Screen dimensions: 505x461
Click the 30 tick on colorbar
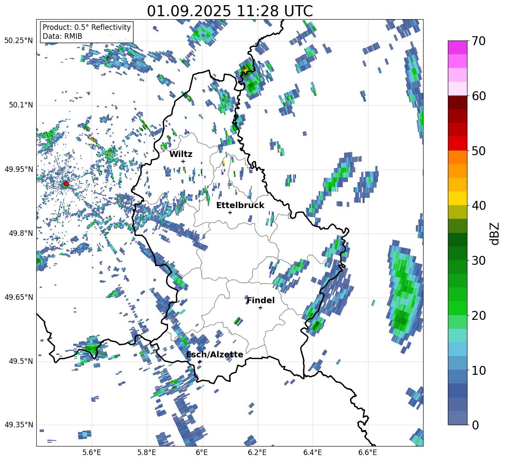point(479,261)
